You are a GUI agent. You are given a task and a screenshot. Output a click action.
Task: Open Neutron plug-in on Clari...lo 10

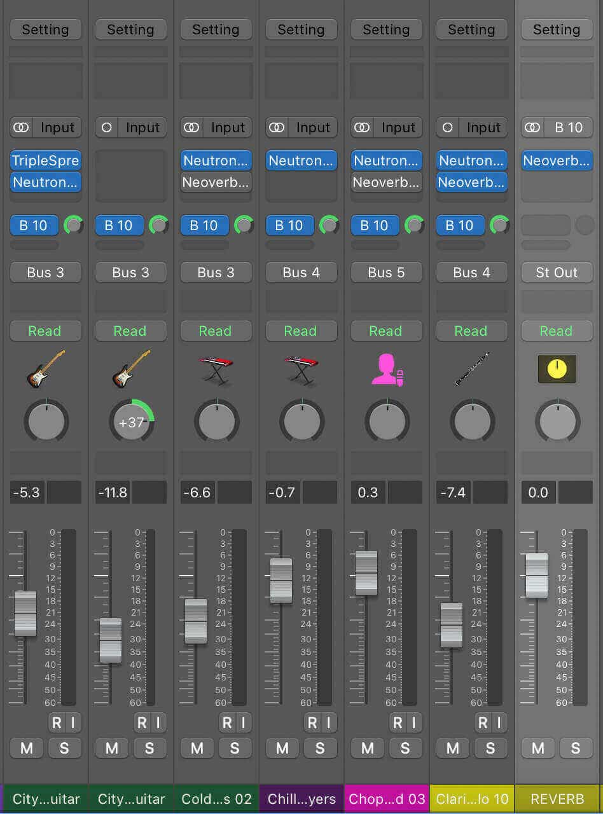[471, 160]
